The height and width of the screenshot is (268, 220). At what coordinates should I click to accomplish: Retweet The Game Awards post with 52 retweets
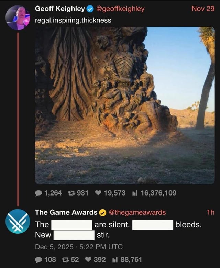click(x=65, y=260)
